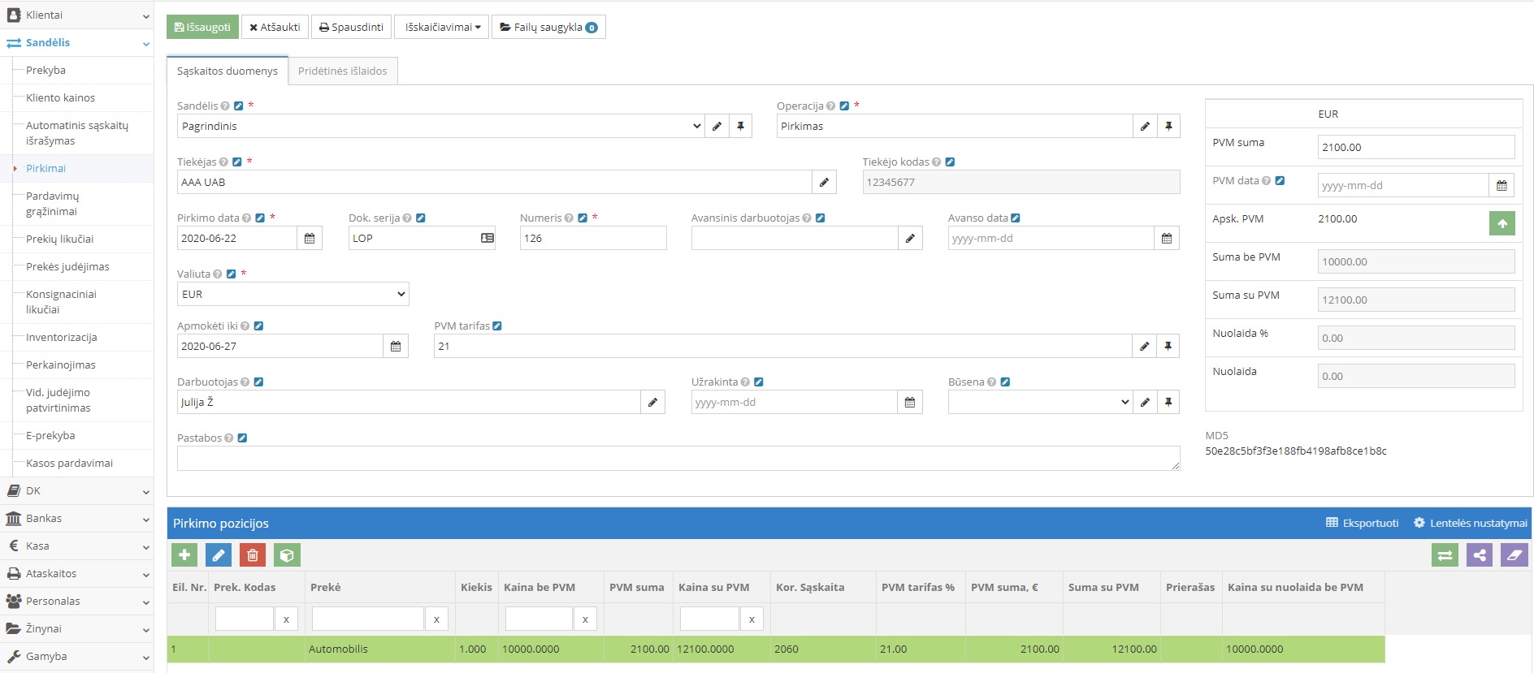
Task: Click the blue pencil edit position icon
Action: tap(218, 555)
